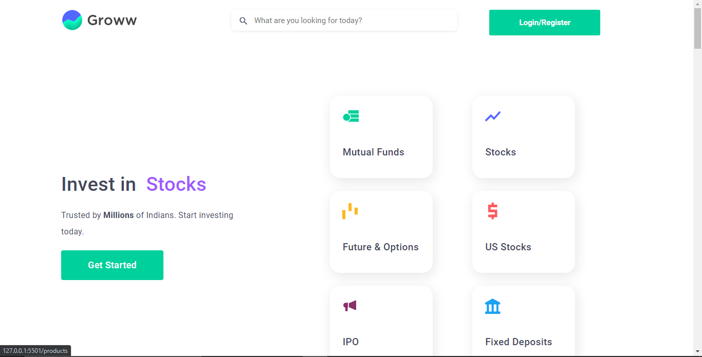Click the vertical scrollbar thumb
Image resolution: width=702 pixels, height=357 pixels.
tap(697, 28)
